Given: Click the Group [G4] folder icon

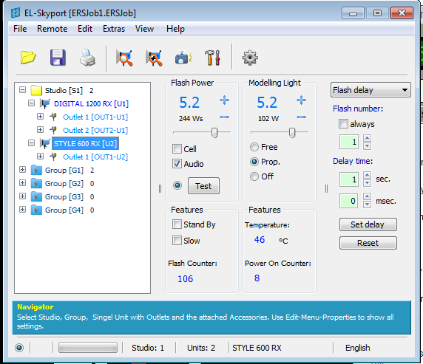Looking at the screenshot, I should coord(36,210).
